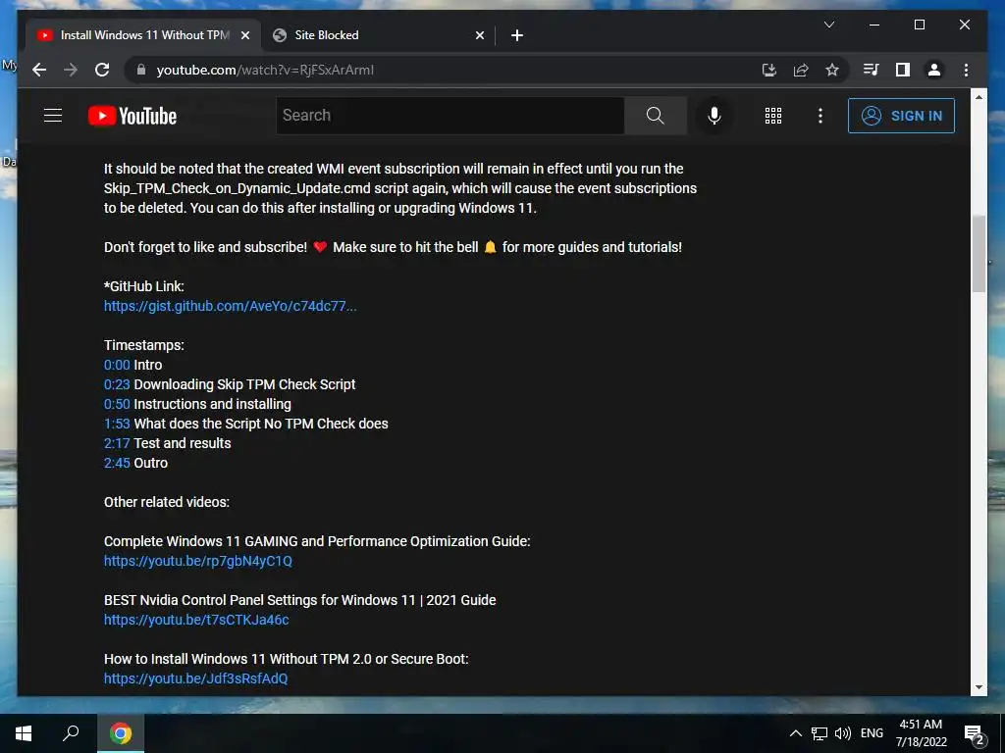
Task: Click the YouTube search magnifier button
Action: tap(655, 116)
